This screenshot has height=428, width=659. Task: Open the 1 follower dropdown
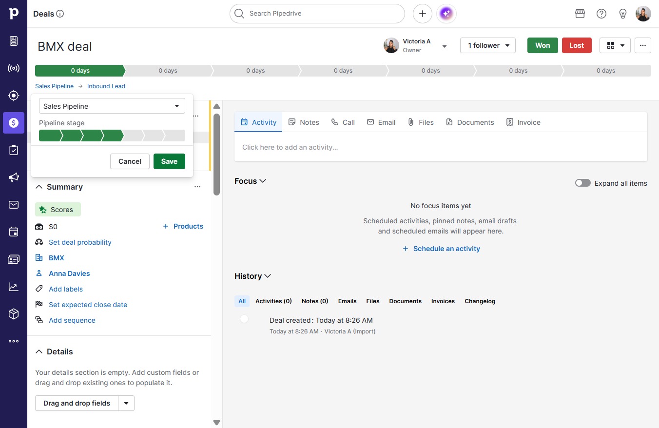(488, 45)
